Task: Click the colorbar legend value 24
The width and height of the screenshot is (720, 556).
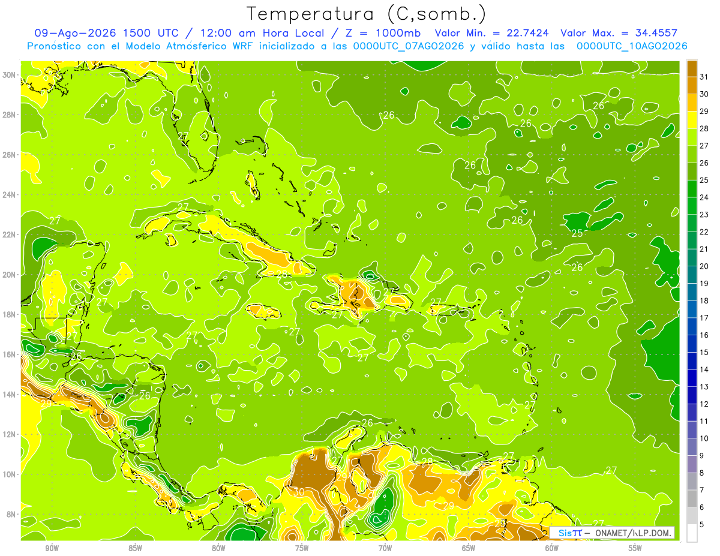Action: 704,197
